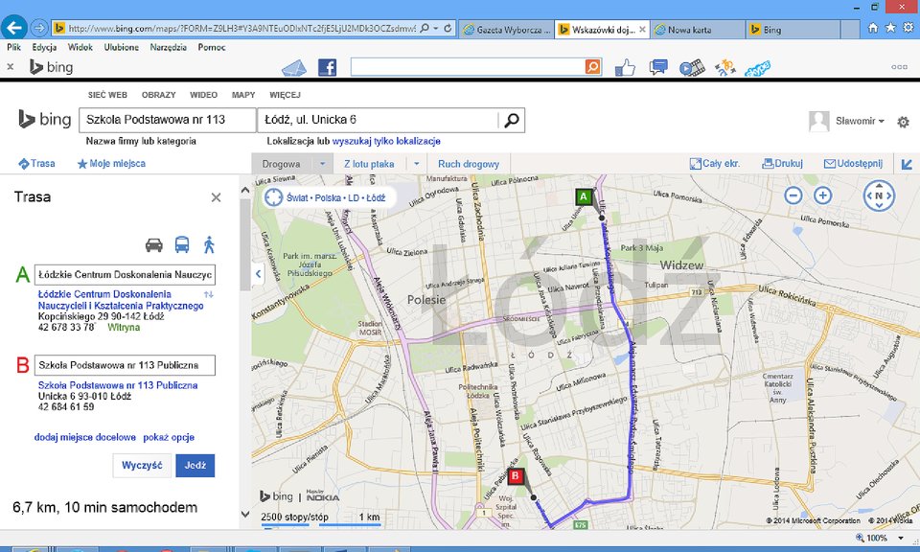Click the mail envelope icon in Bing toolbar

[294, 68]
